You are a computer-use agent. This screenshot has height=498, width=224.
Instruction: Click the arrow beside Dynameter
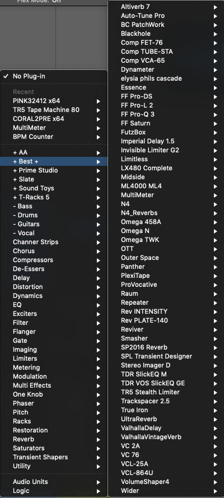[x=216, y=69]
